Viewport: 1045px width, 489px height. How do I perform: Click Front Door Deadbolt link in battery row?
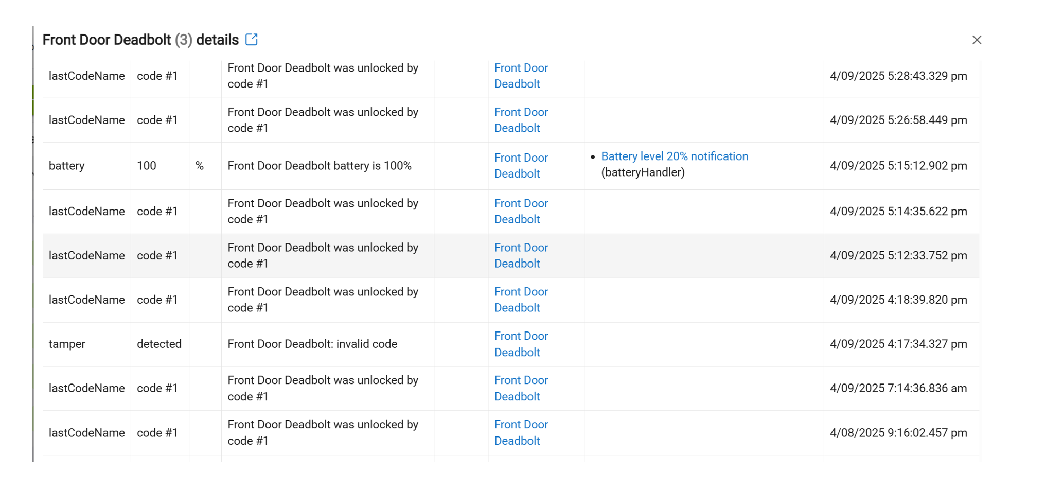[x=521, y=166]
